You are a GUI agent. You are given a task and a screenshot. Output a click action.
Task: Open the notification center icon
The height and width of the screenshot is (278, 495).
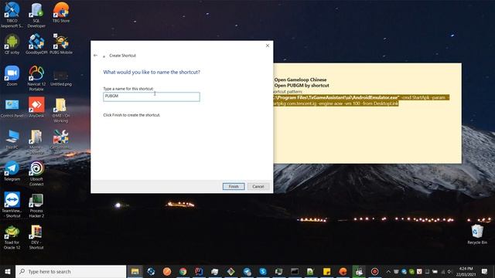[x=484, y=271]
